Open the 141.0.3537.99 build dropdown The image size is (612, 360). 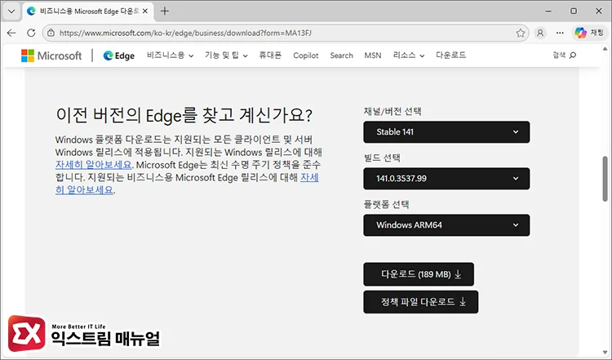446,179
